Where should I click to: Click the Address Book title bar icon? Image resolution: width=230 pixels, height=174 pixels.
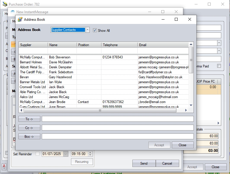20,20
